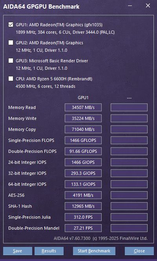Click the Close button at bottom
Viewport: 157px width, 261px height.
pos(139,251)
